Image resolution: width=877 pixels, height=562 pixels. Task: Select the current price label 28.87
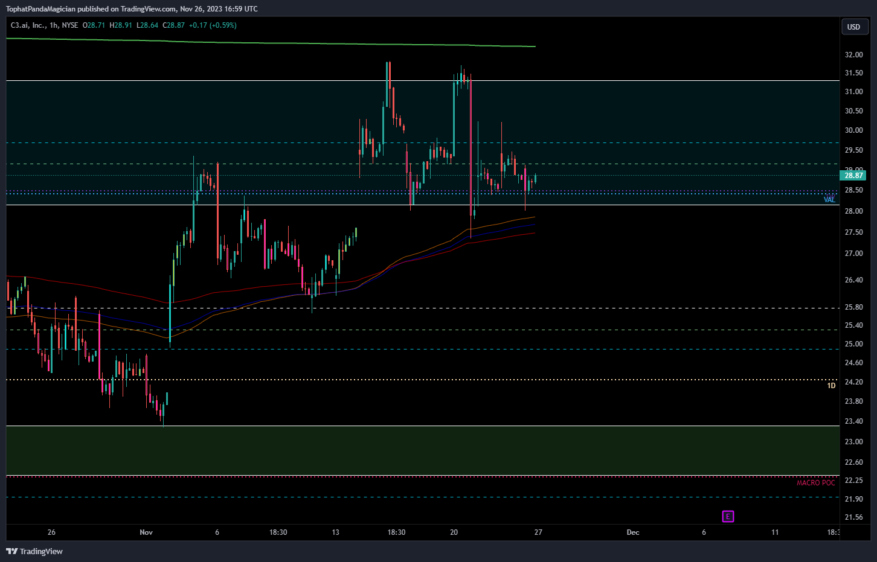[853, 176]
